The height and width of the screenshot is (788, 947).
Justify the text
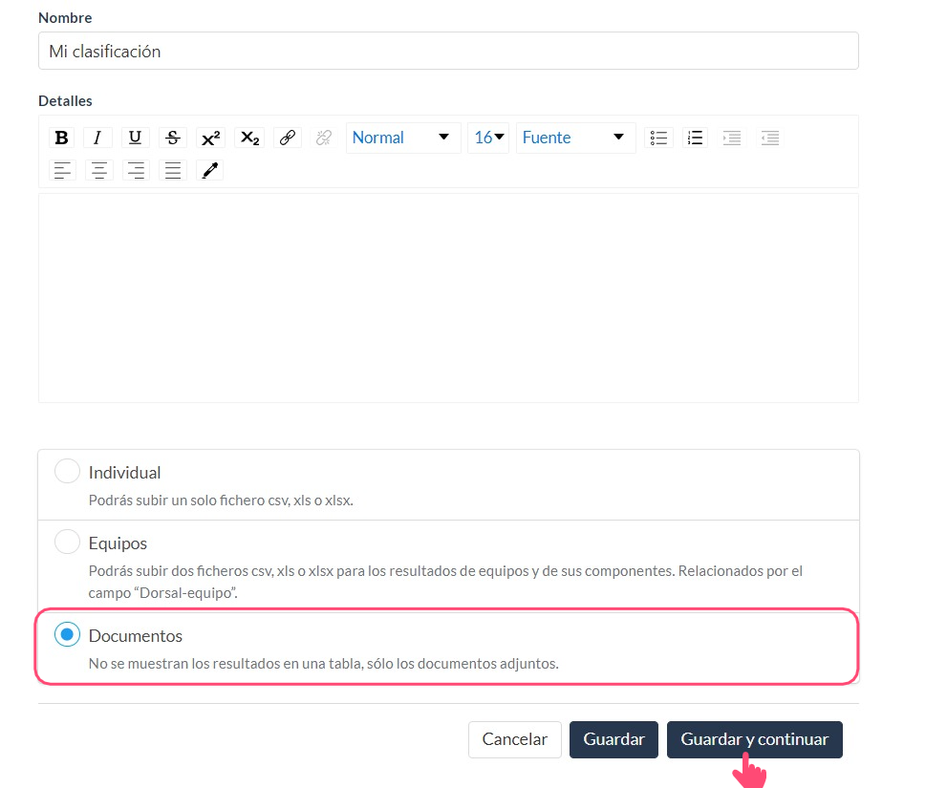click(x=173, y=170)
